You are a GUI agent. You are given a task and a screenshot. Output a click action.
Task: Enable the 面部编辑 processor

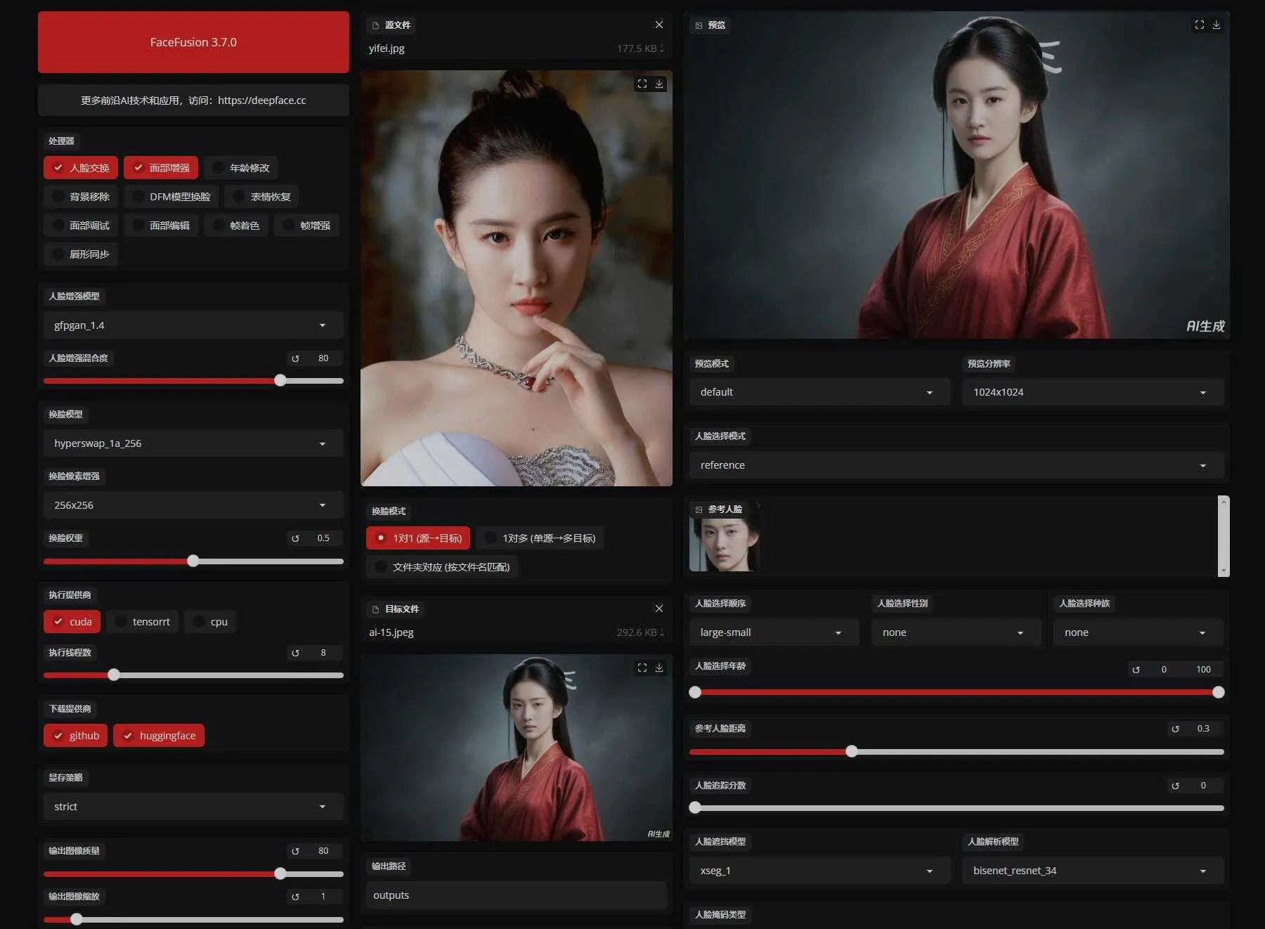click(161, 226)
